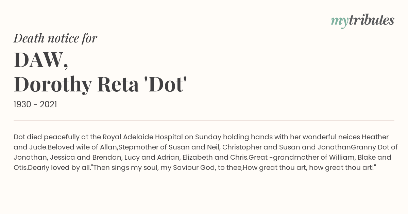
Task: Click the name Dorothy Reta 'Dot'
Action: click(100, 85)
